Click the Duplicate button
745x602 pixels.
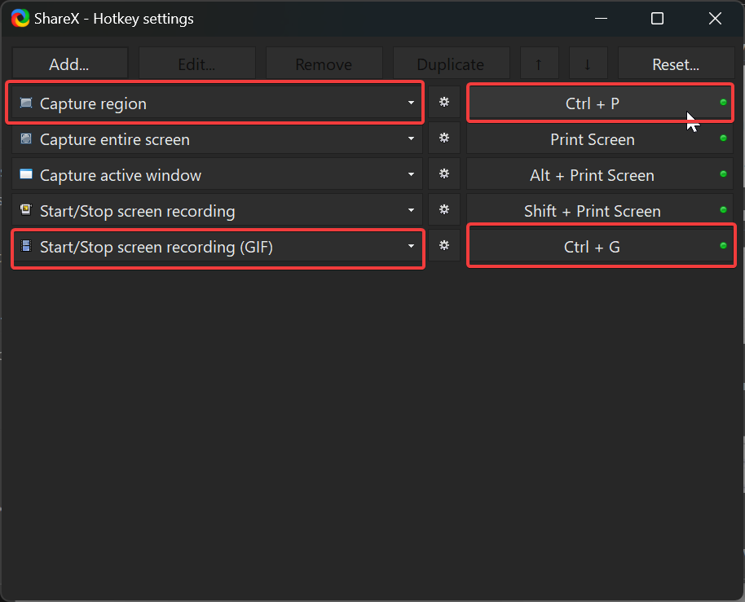(x=451, y=64)
